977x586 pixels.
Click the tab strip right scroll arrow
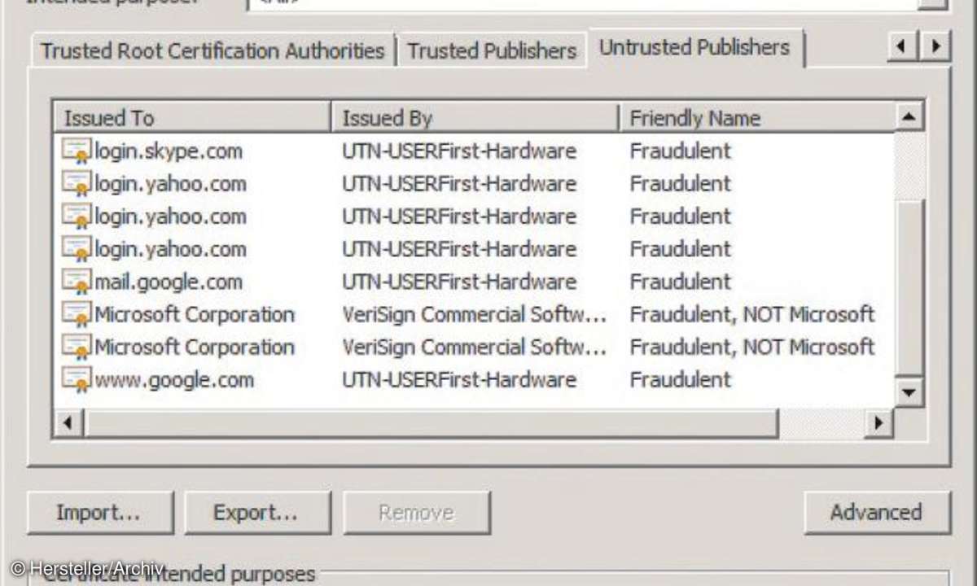(935, 46)
